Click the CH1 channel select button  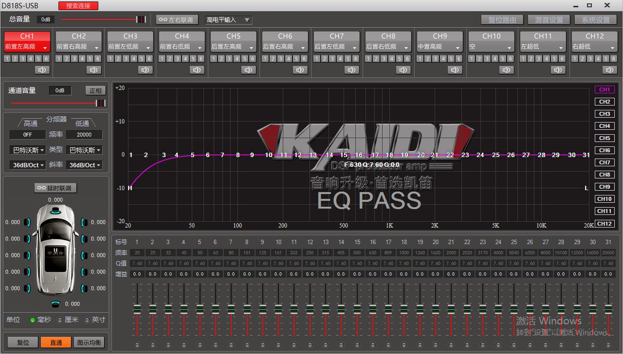pyautogui.click(x=27, y=36)
